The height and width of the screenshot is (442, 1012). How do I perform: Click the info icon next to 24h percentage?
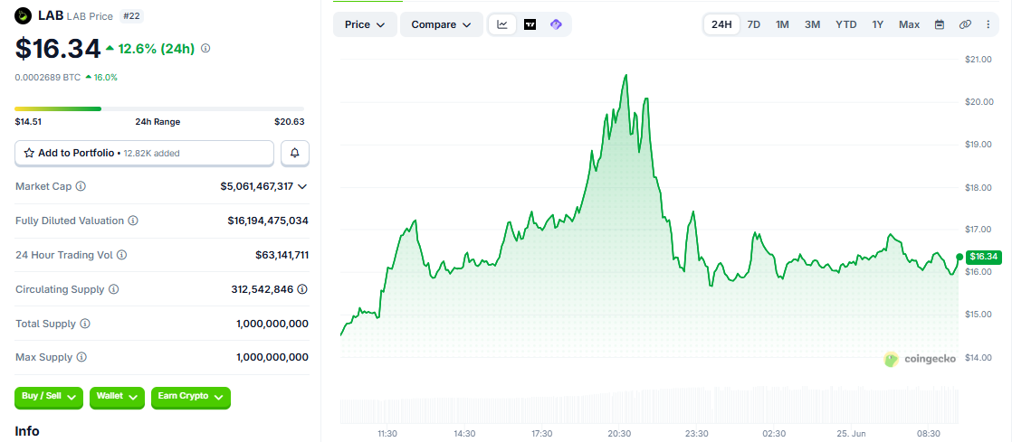coord(205,48)
